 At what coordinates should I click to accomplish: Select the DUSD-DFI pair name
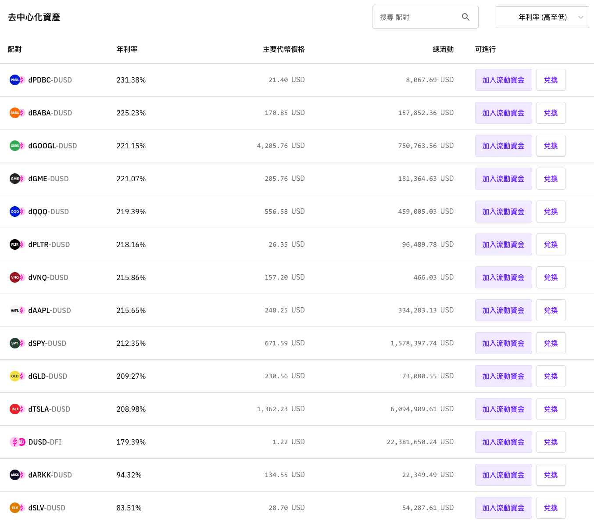coord(45,442)
